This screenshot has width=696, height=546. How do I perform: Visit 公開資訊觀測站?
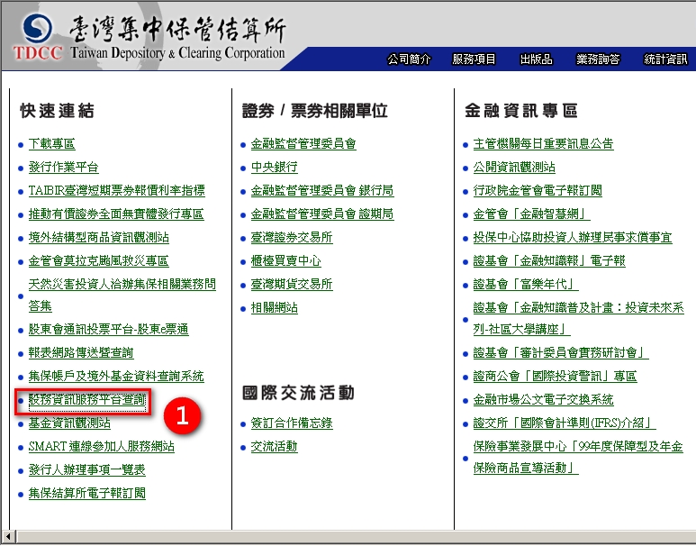(x=514, y=168)
